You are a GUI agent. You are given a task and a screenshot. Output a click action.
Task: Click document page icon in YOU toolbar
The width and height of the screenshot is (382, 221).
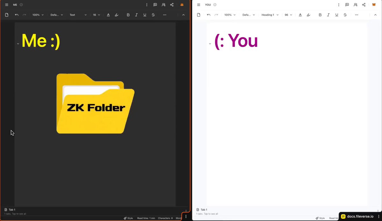point(199,15)
